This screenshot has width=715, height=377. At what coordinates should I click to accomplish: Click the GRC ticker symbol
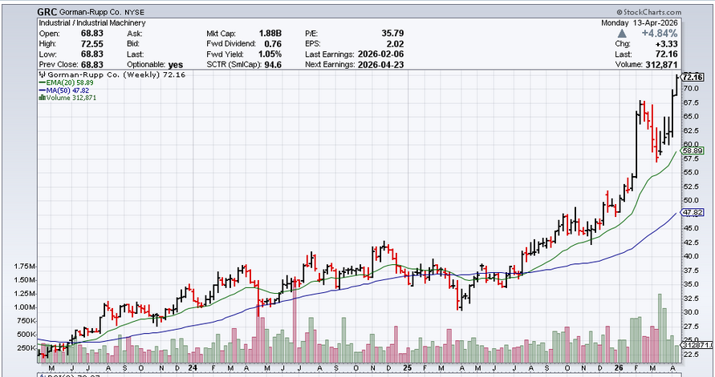point(48,13)
